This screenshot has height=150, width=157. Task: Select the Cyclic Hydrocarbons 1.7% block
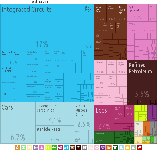click(x=138, y=13)
